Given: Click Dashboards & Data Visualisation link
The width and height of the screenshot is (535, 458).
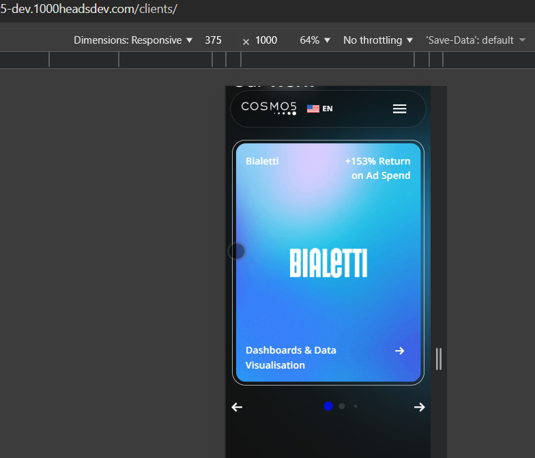Looking at the screenshot, I should tap(291, 358).
